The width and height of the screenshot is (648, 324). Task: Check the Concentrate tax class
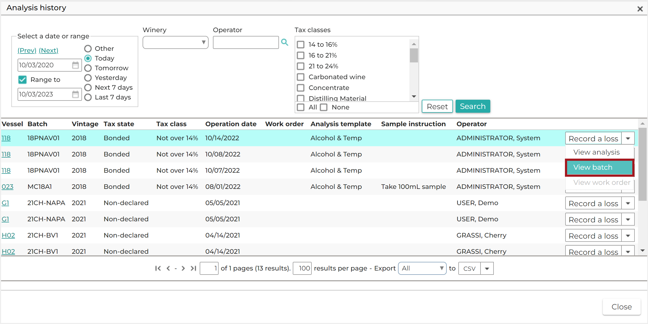(x=301, y=88)
